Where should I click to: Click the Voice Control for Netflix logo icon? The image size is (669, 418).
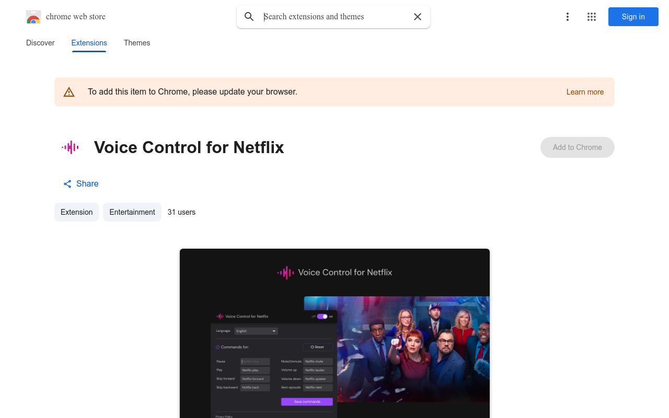click(70, 147)
